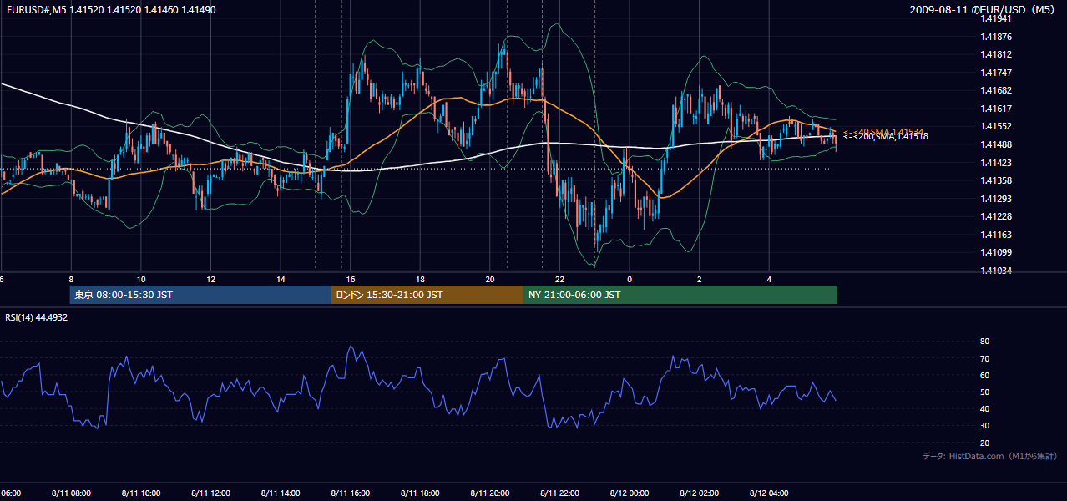The height and width of the screenshot is (501, 1067).
Task: Click price axis label 1.41099
Action: pyautogui.click(x=997, y=252)
